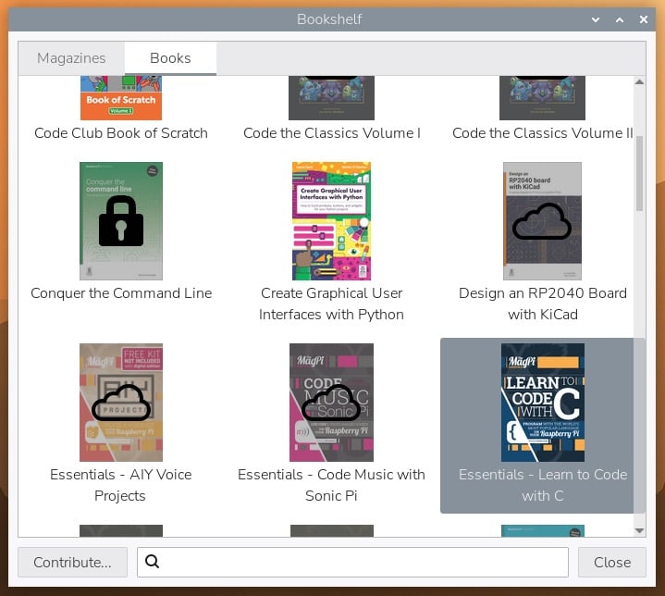
Task: Click the Close button
Action: (611, 562)
